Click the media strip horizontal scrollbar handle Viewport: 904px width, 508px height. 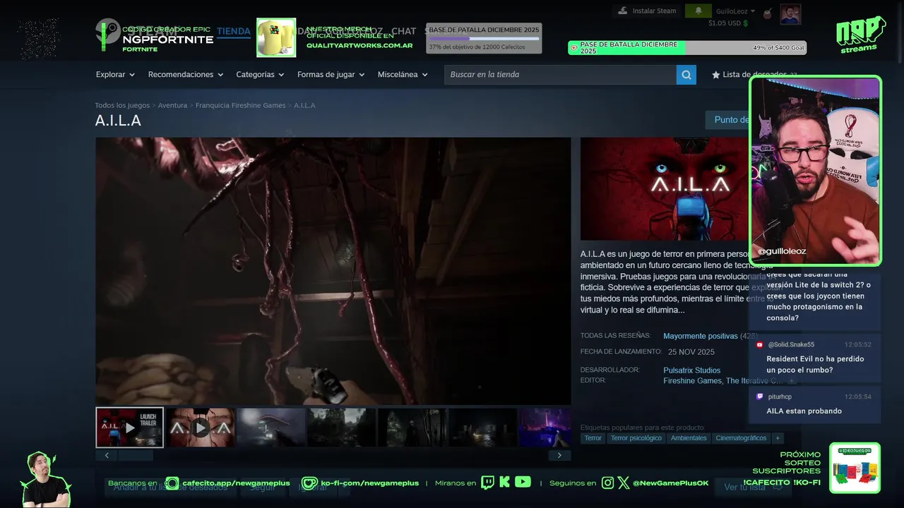(136, 455)
